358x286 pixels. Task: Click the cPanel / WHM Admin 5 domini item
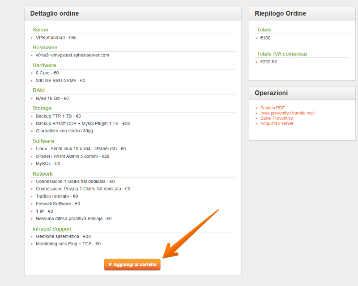pos(72,156)
